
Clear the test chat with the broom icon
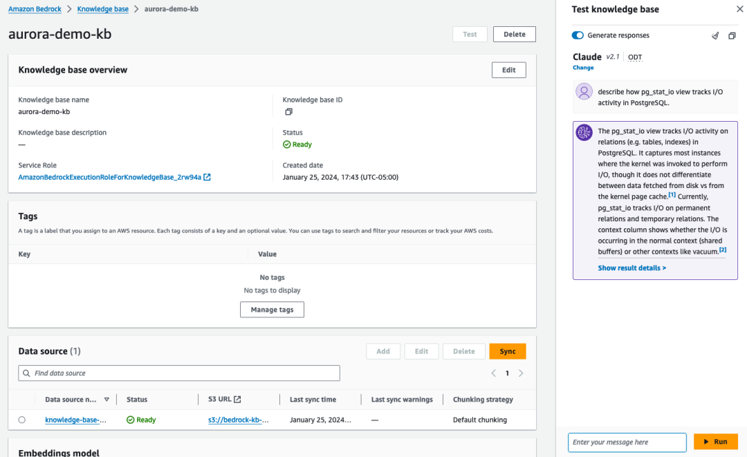pyautogui.click(x=715, y=36)
